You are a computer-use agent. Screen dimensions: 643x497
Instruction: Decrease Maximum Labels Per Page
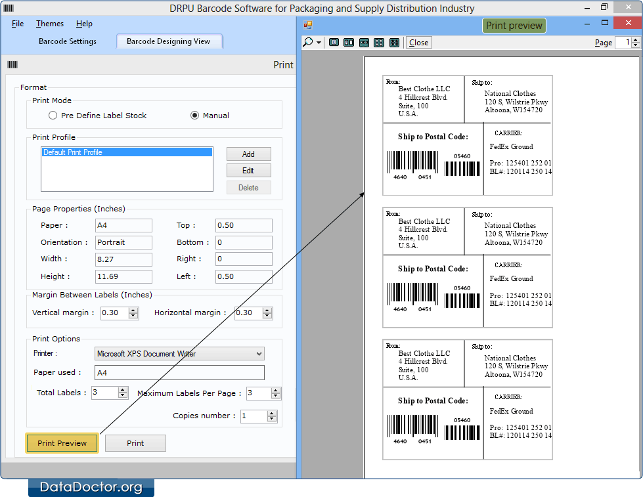[276, 397]
